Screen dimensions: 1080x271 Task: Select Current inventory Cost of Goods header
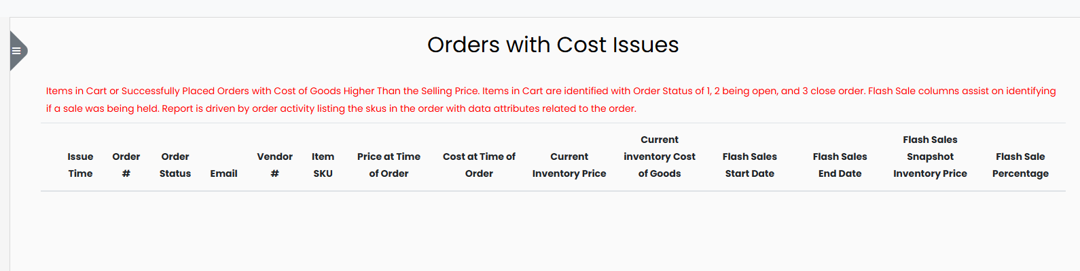pos(660,157)
